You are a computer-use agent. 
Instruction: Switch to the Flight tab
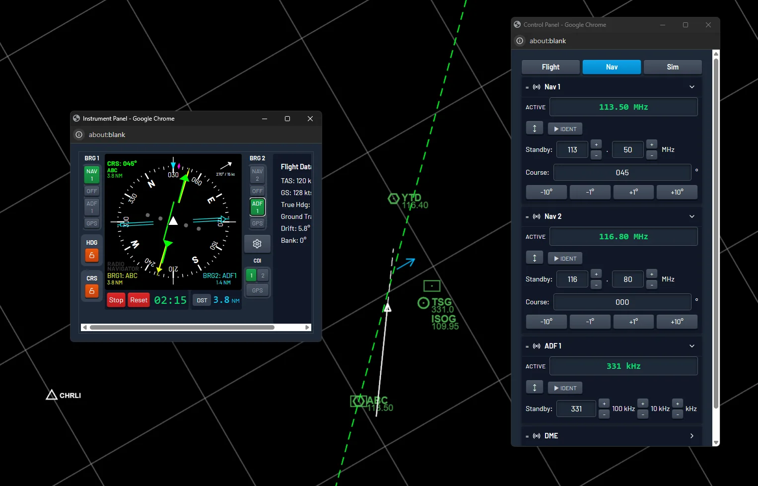click(x=551, y=67)
